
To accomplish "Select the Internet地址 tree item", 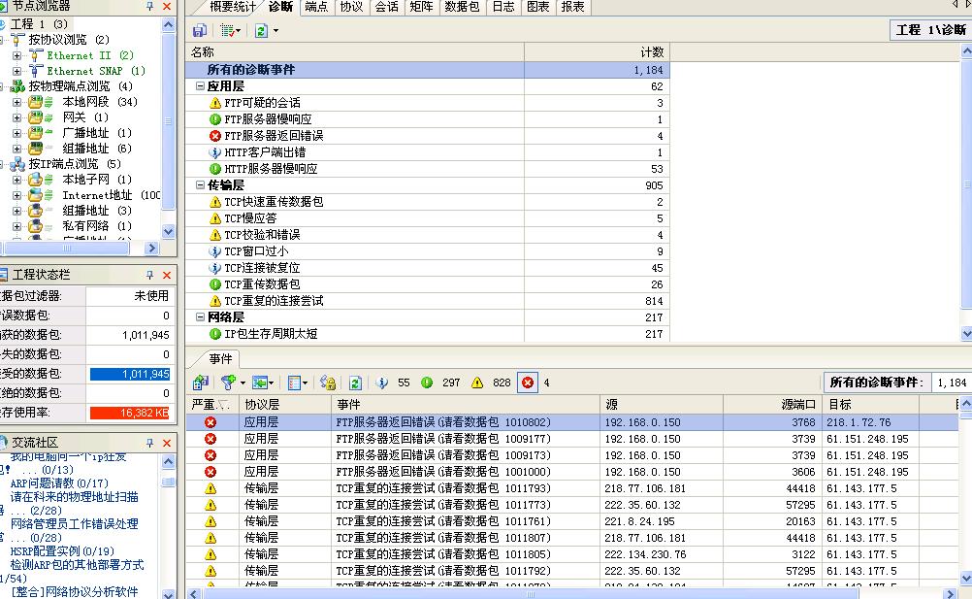I will click(111, 195).
